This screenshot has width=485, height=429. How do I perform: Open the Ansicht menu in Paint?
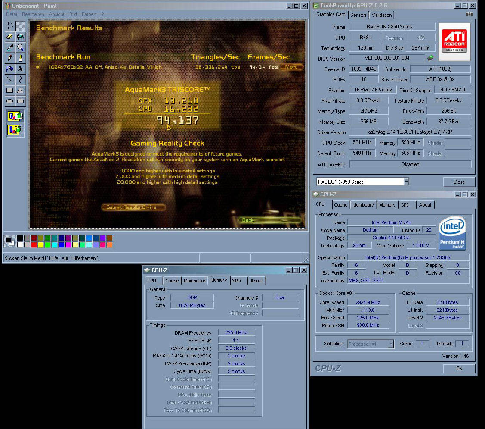pos(57,14)
